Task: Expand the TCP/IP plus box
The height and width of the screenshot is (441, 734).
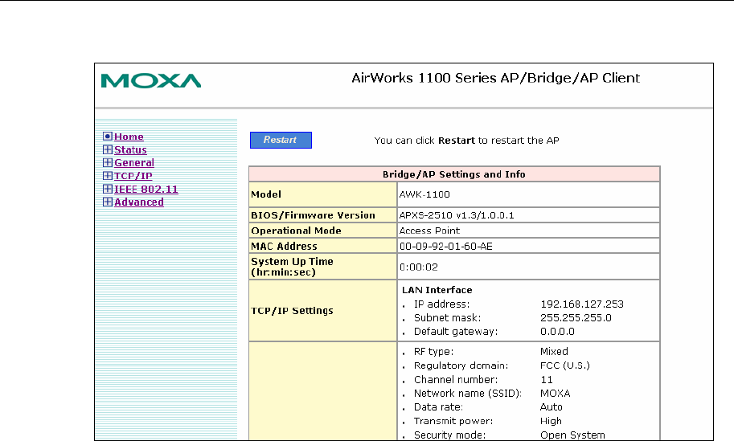Action: click(107, 176)
